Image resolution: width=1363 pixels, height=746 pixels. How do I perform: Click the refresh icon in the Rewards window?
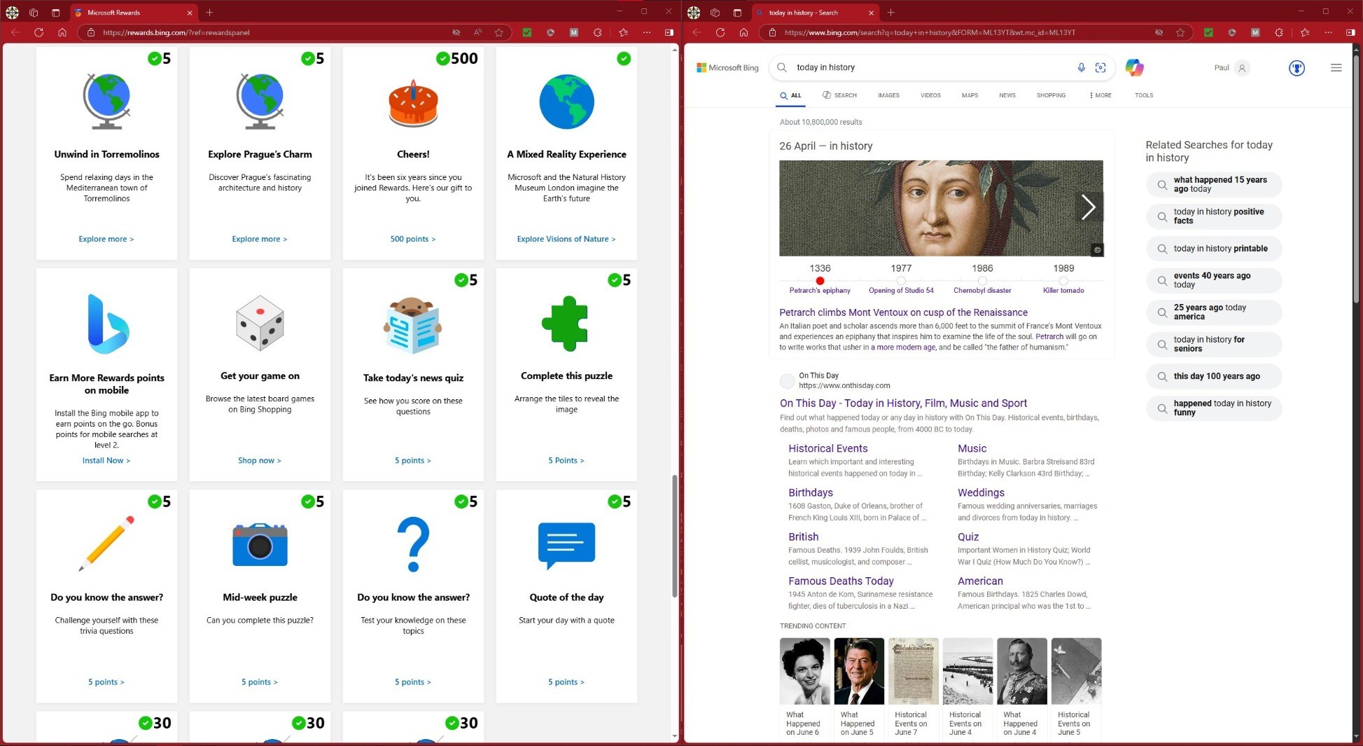(39, 32)
